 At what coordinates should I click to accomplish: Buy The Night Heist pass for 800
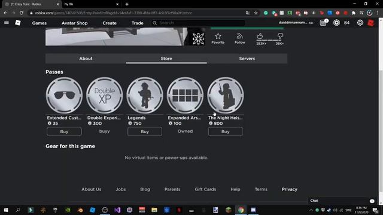(x=225, y=131)
